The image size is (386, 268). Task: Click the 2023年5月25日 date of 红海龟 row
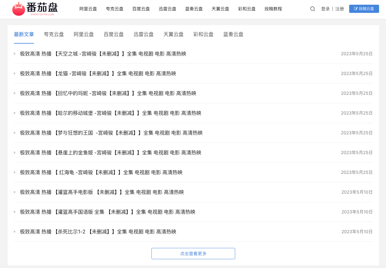point(357,172)
